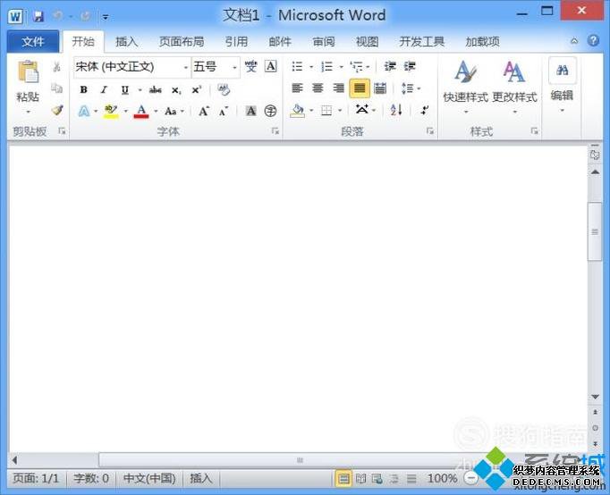Expand the Numbering list dropdown arrow

(x=341, y=67)
